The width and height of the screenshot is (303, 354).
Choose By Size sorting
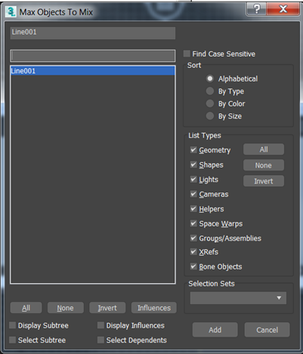pyautogui.click(x=210, y=116)
